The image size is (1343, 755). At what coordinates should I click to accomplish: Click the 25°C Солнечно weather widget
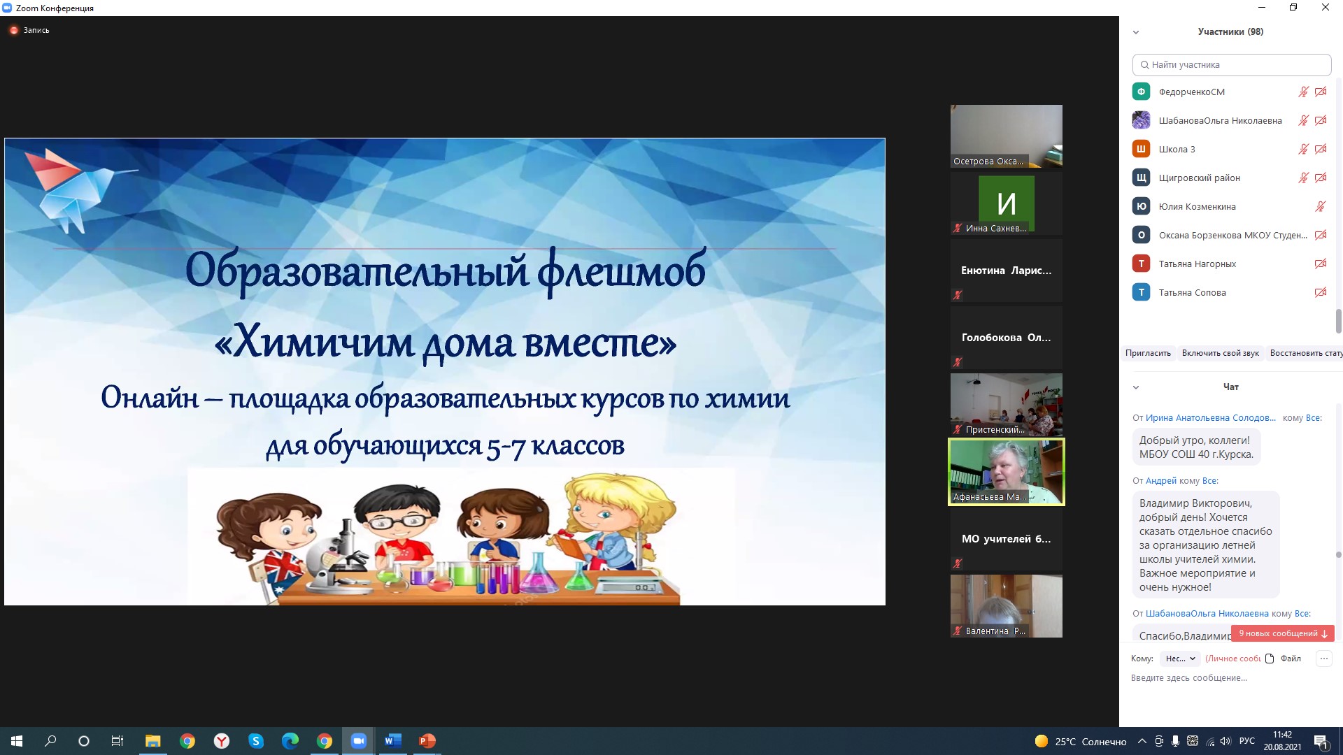[x=1081, y=741]
